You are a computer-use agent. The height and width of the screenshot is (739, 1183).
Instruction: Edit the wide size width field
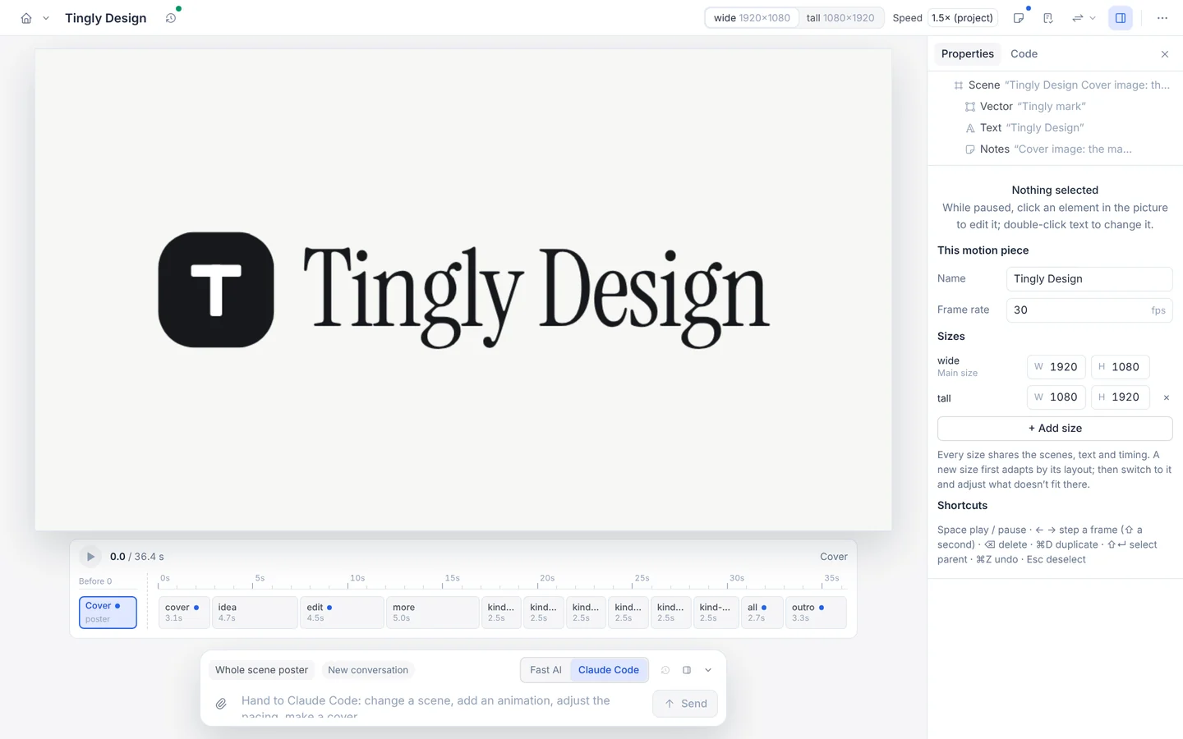[1056, 367]
